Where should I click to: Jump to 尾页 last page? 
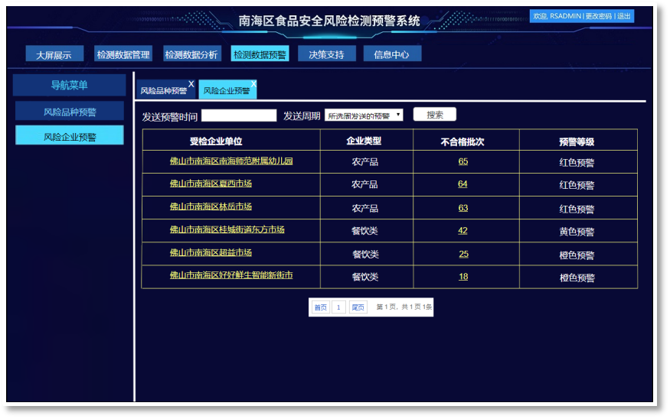tap(358, 307)
